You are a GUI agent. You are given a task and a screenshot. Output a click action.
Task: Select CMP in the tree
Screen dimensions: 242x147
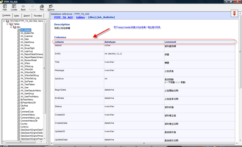(x=23, y=108)
